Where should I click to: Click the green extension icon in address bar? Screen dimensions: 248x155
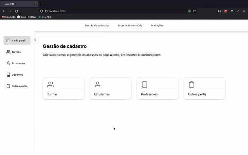tap(190, 11)
